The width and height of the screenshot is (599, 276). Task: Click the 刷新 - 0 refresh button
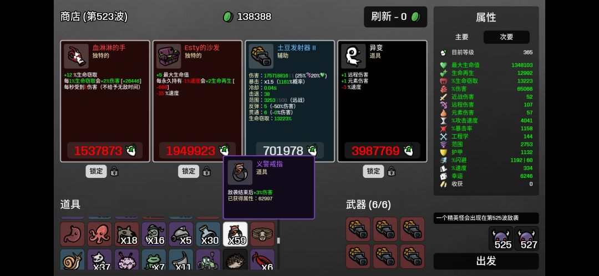click(x=395, y=17)
